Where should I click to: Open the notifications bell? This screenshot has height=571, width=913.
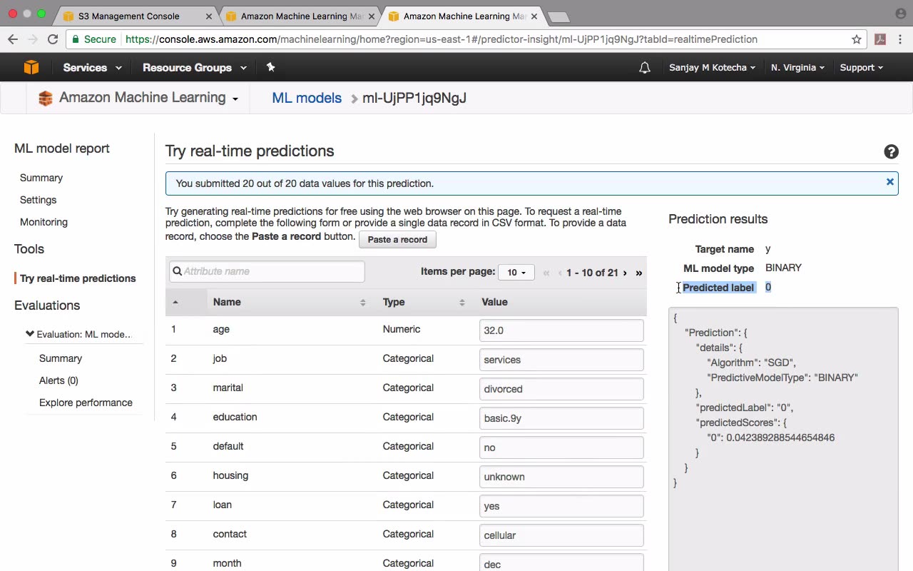tap(645, 68)
